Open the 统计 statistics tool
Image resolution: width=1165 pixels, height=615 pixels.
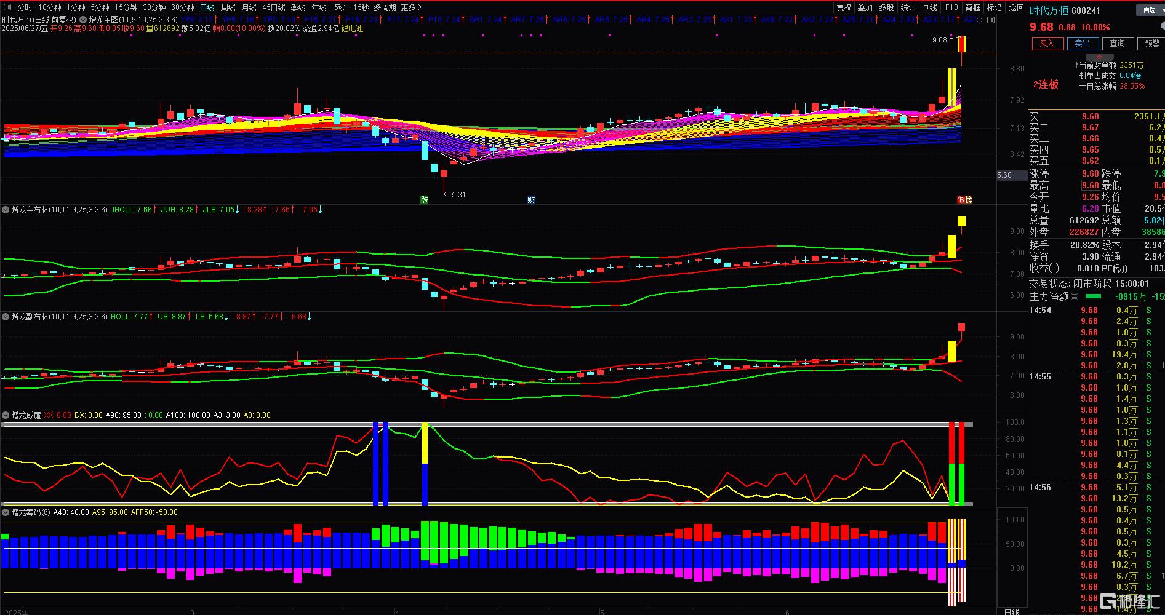point(908,7)
